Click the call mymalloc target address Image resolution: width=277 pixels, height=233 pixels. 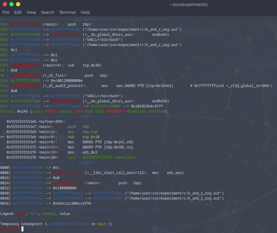97,157
